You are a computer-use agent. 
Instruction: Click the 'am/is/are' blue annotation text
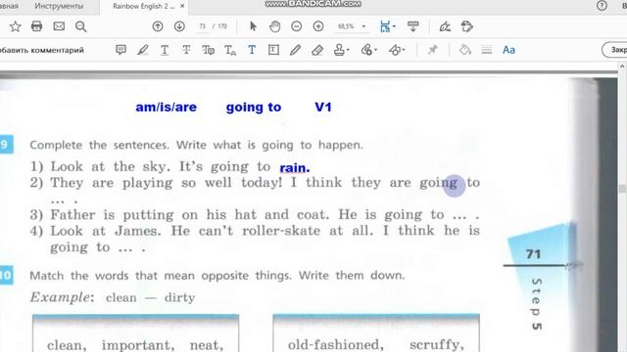tap(166, 108)
